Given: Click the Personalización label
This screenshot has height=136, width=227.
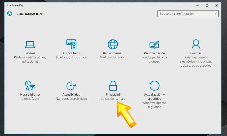Looking at the screenshot, I should click(x=154, y=53).
